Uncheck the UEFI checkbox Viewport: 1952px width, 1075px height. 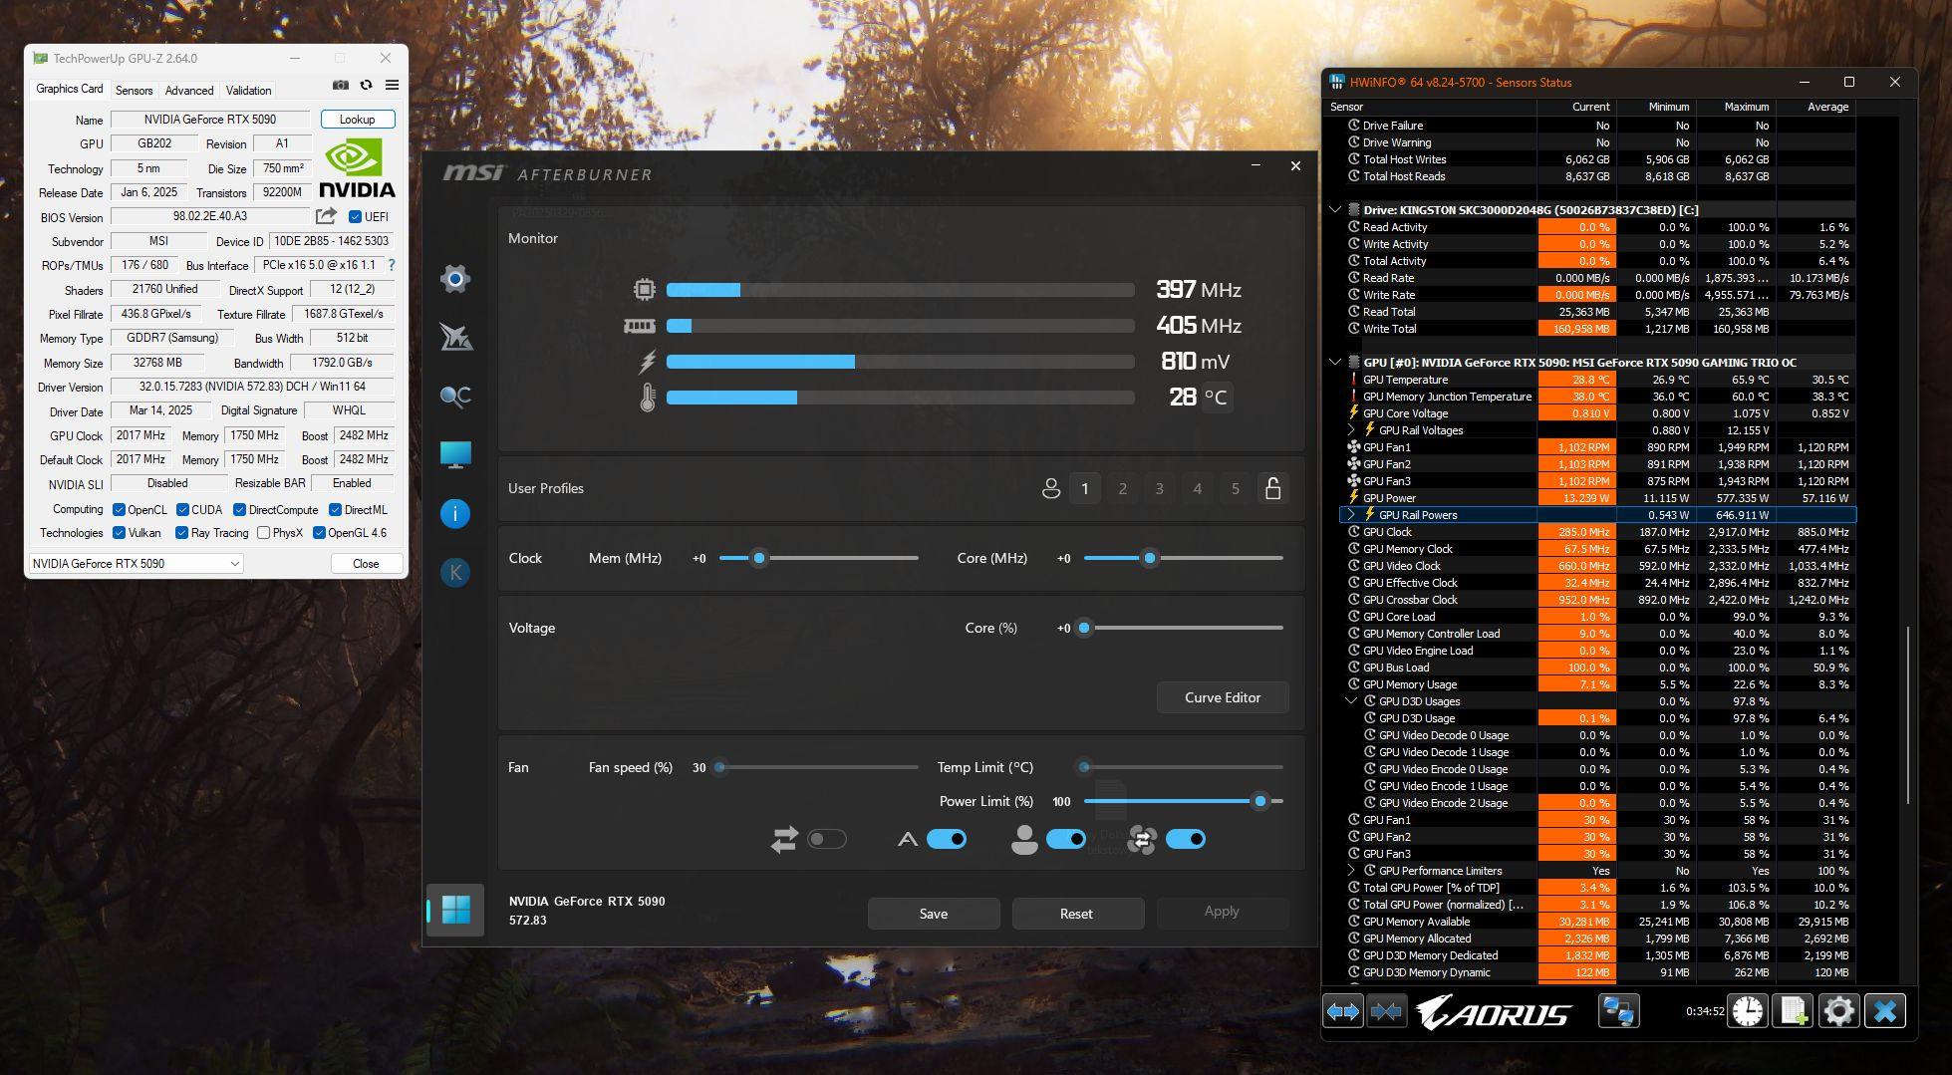coord(355,217)
